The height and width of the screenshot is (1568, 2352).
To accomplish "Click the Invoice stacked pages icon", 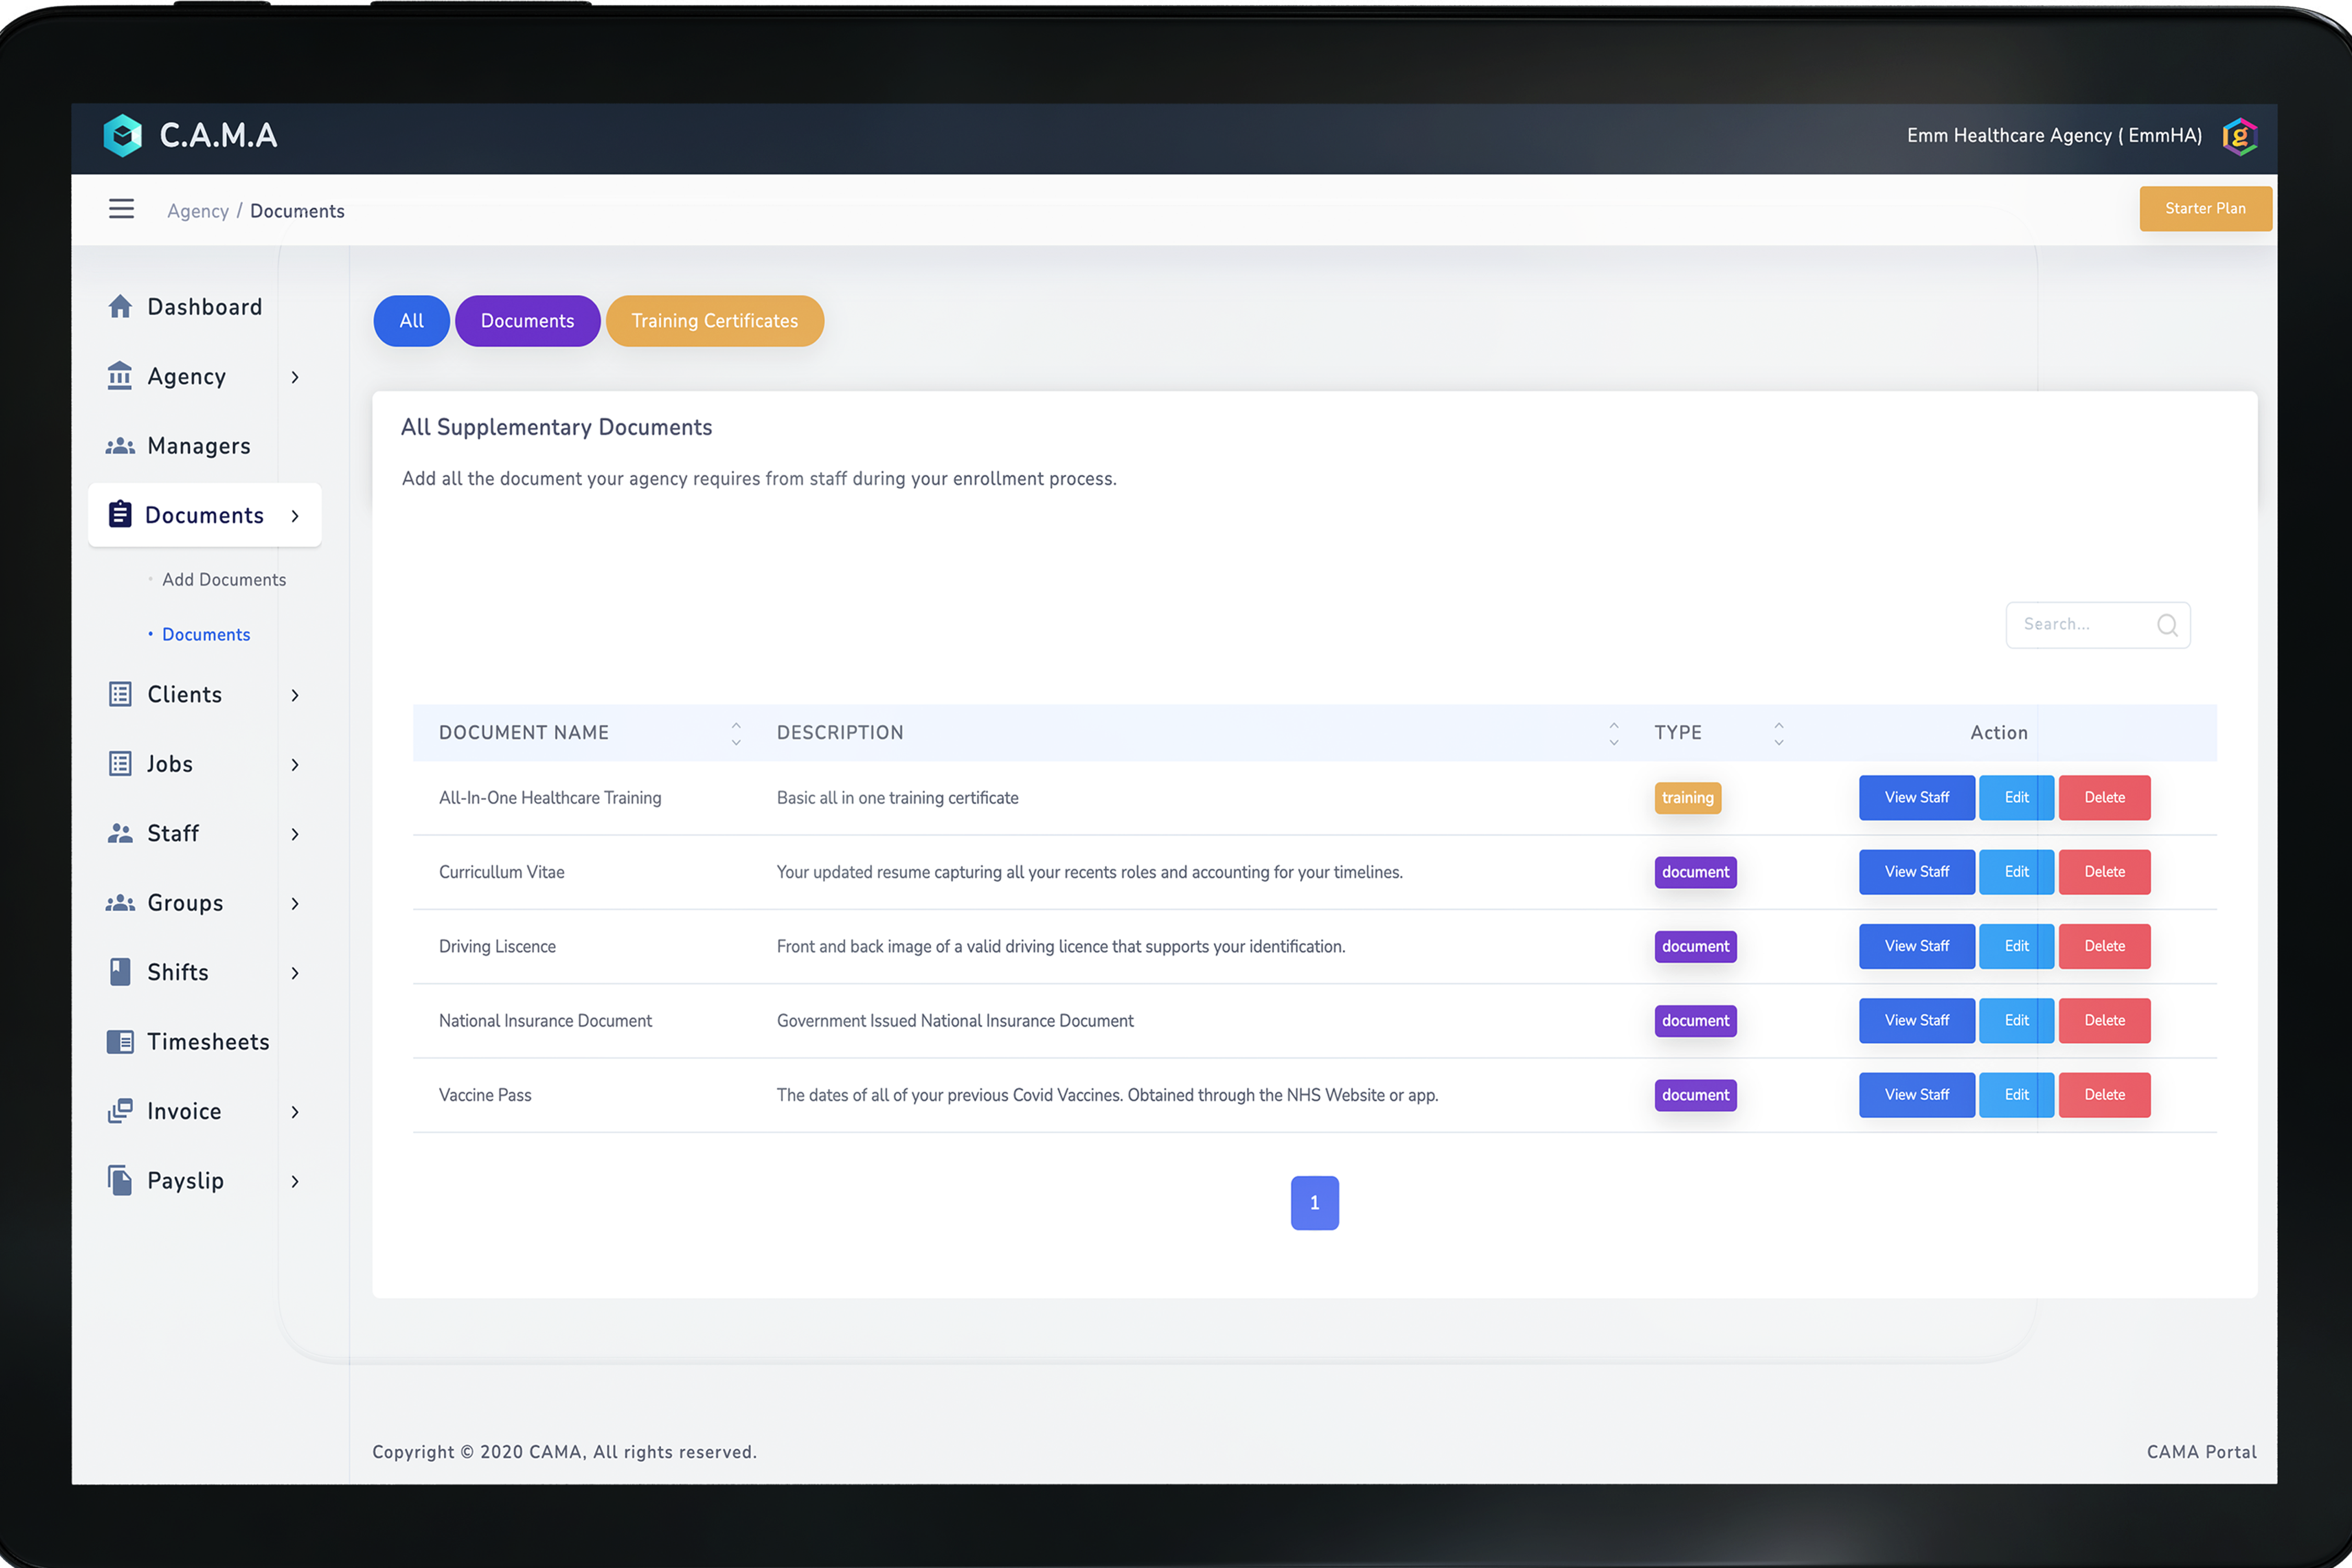I will [120, 1111].
